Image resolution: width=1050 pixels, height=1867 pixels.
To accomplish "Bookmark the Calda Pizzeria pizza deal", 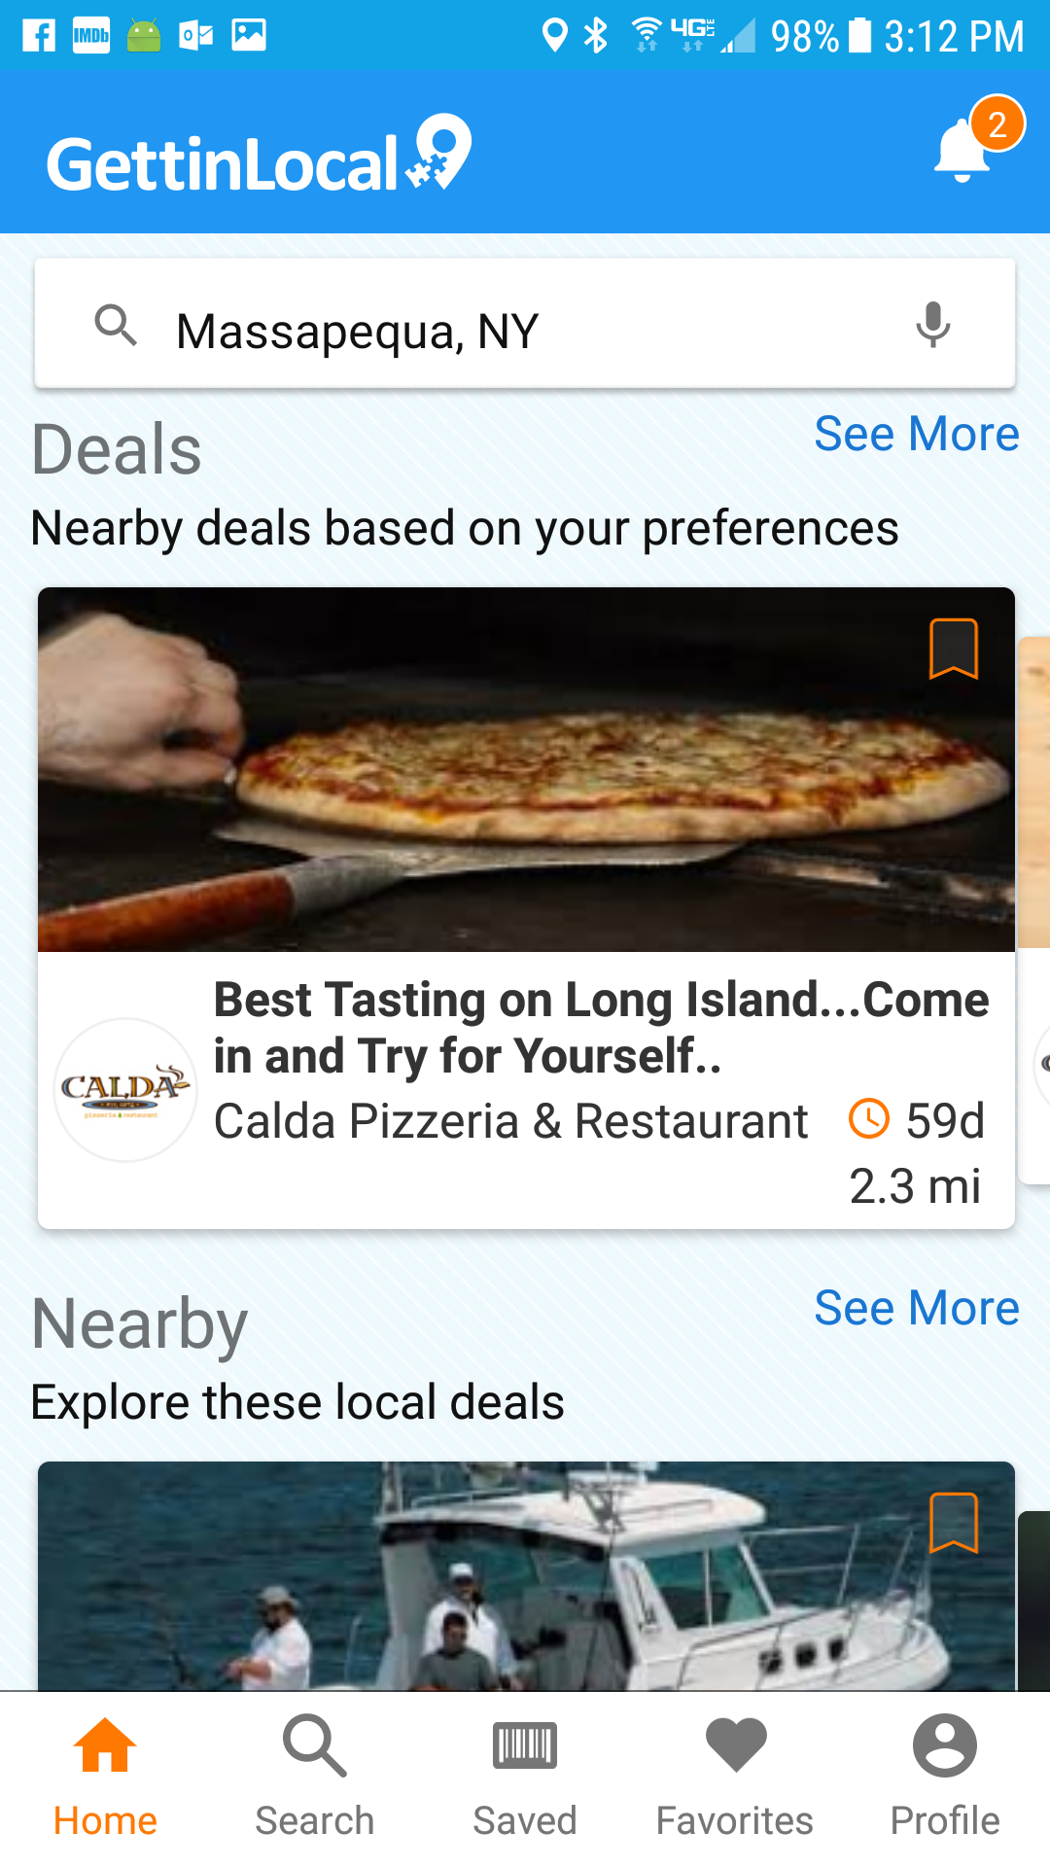I will 953,649.
